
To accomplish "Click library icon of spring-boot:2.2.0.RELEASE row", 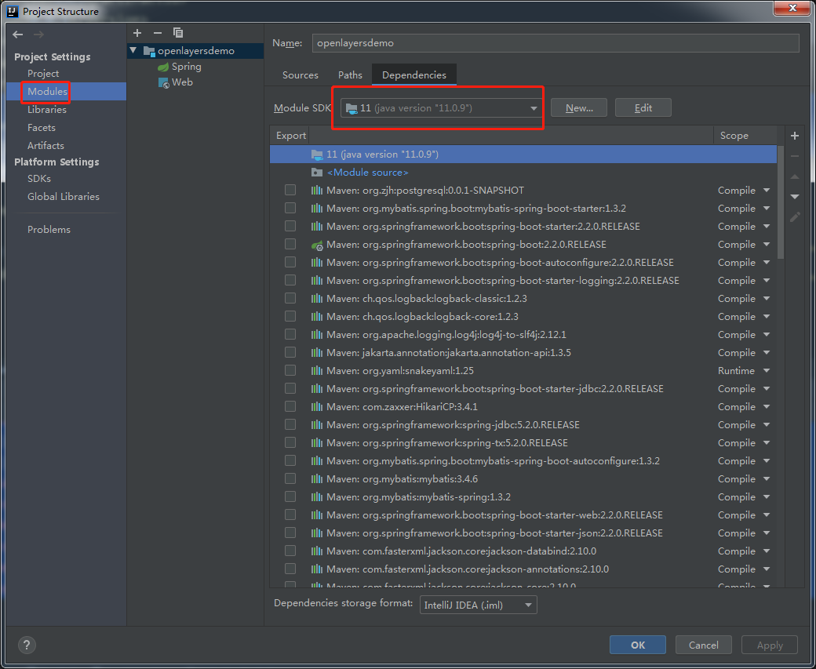I will 317,245.
